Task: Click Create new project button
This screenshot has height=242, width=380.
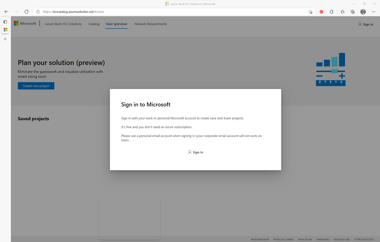Action: 36,86
